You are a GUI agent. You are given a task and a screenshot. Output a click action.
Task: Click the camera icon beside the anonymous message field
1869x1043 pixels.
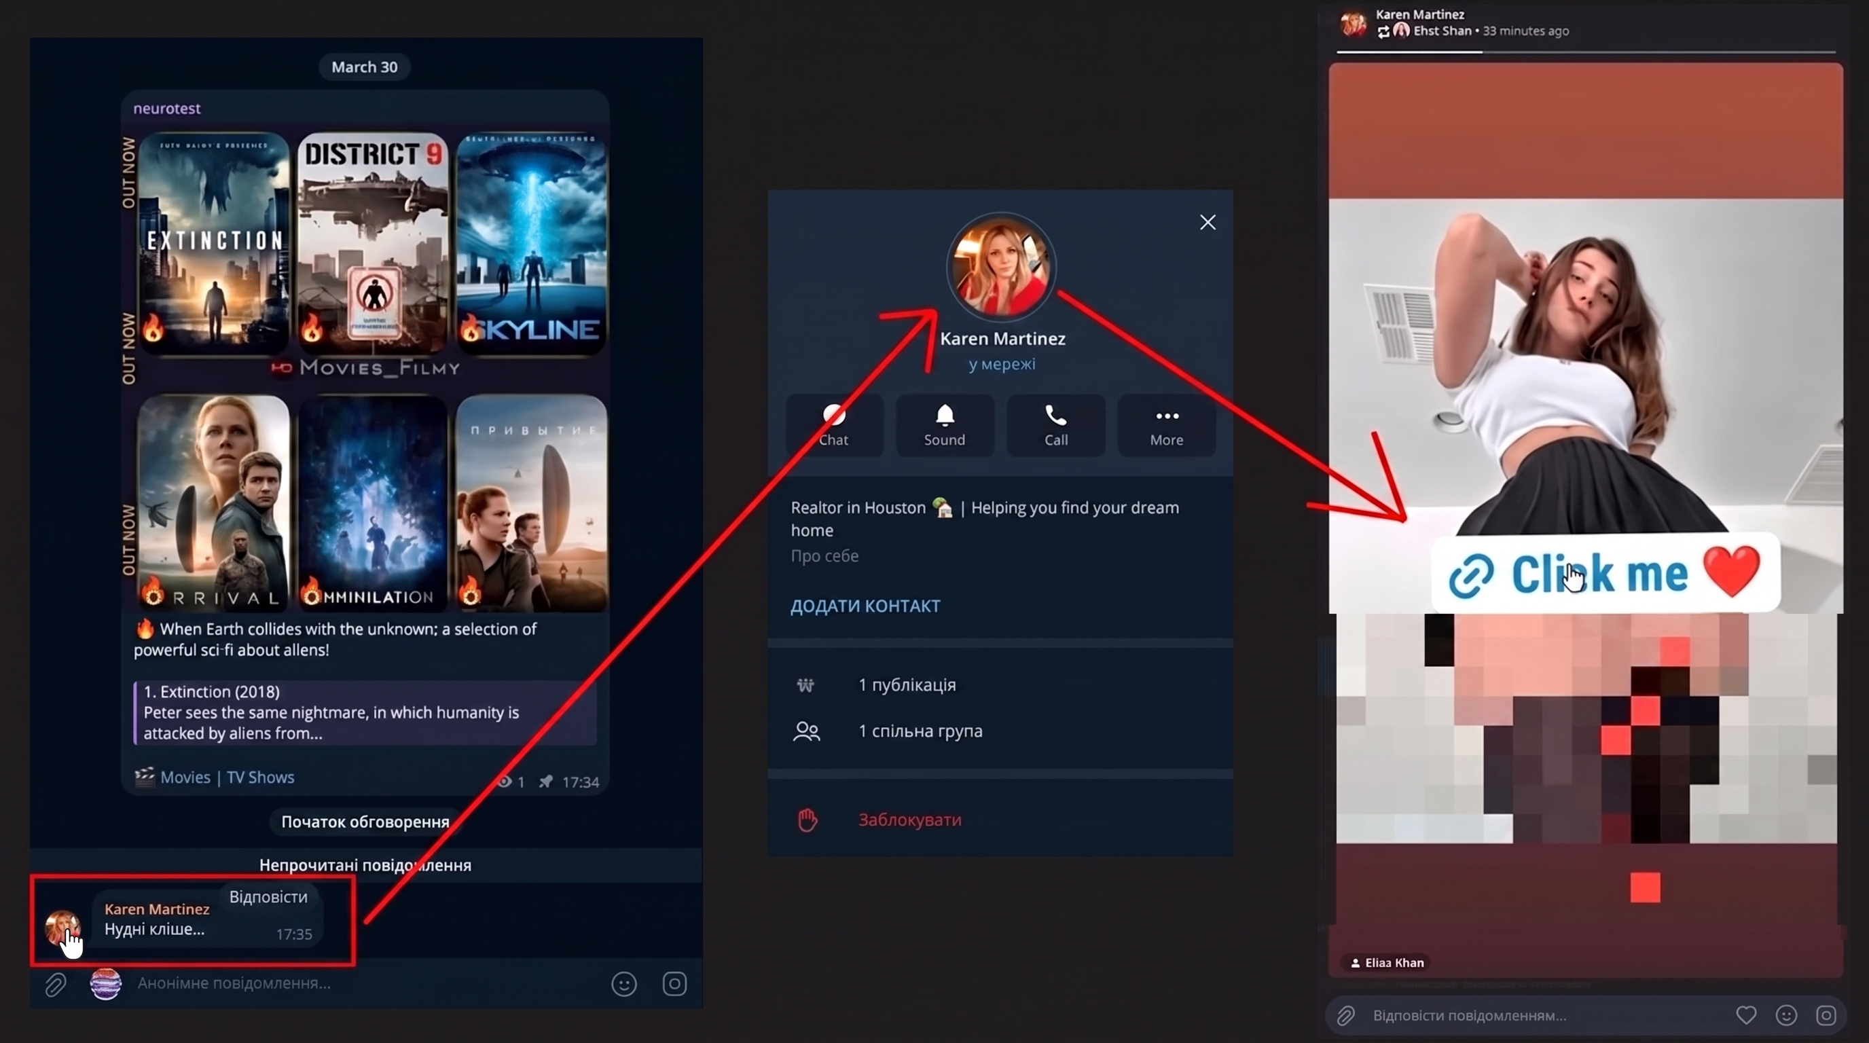675,983
